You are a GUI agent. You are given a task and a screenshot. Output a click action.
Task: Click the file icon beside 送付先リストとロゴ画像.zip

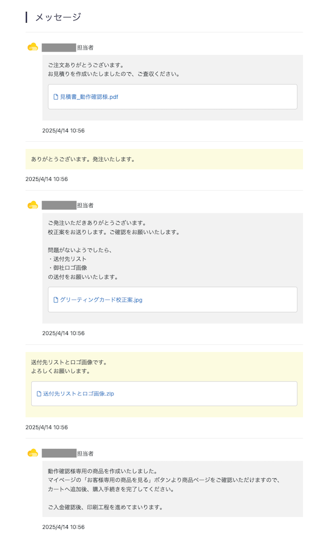tap(39, 394)
